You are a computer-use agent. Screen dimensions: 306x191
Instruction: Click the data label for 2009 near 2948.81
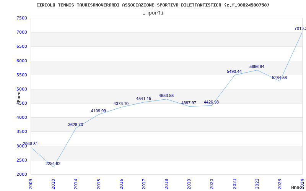pyautogui.click(x=30, y=144)
